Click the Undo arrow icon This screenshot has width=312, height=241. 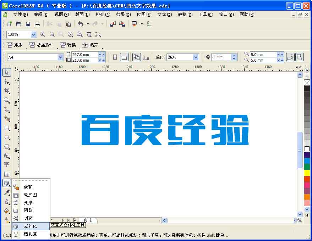tap(81, 24)
